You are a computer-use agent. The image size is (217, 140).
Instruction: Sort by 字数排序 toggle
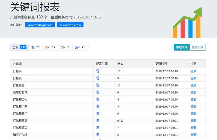(x=182, y=47)
